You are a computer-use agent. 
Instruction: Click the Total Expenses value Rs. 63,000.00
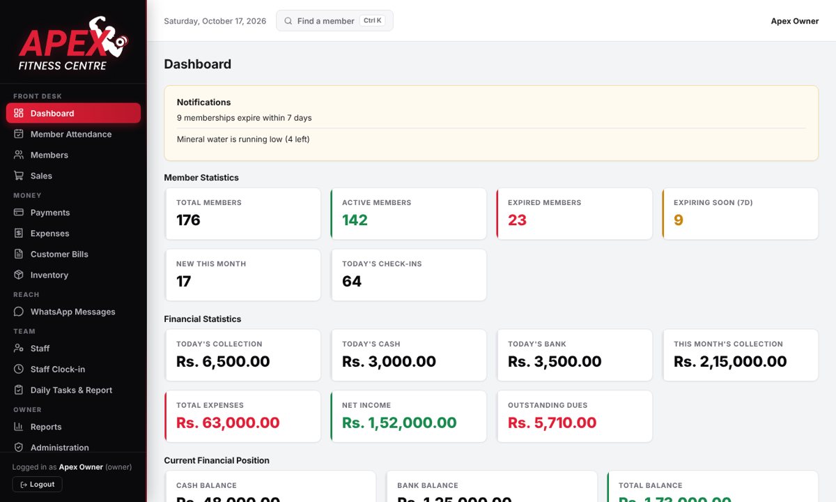(x=228, y=423)
